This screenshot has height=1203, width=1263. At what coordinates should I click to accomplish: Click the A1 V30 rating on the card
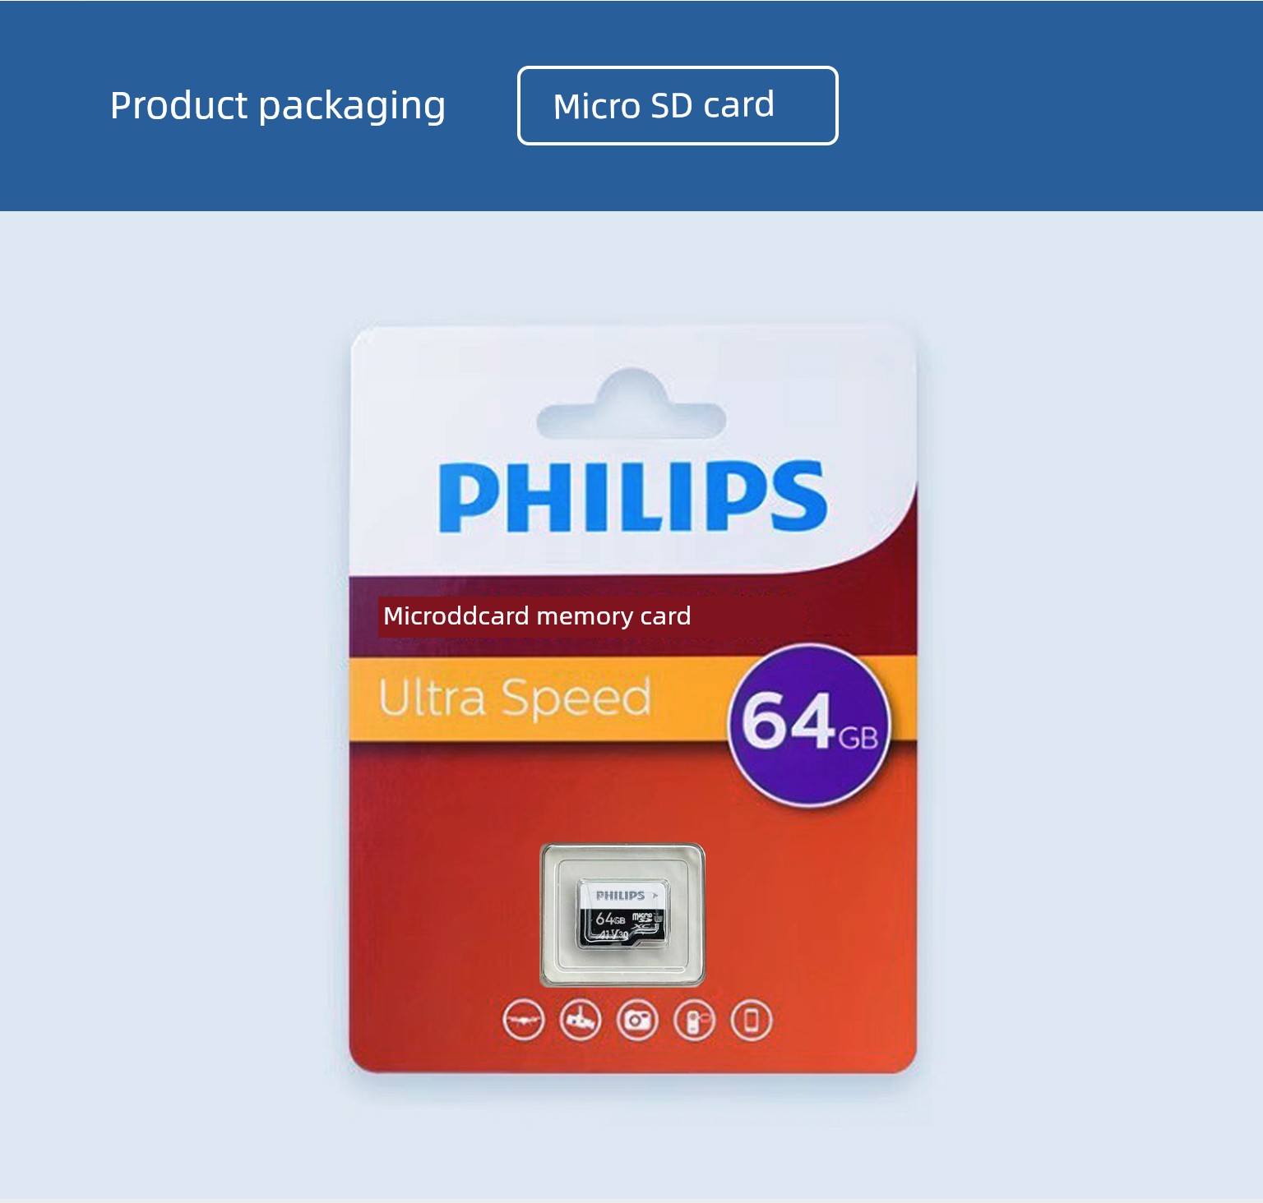point(613,935)
